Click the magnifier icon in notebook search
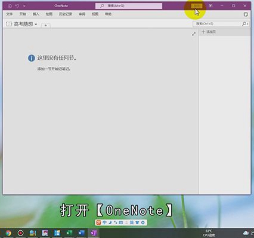254x238 pixels. 244,24
